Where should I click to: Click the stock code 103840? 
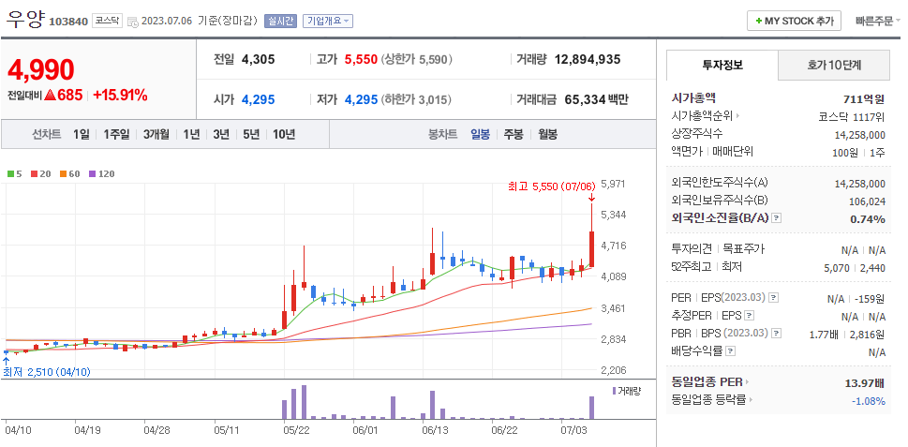tap(68, 22)
